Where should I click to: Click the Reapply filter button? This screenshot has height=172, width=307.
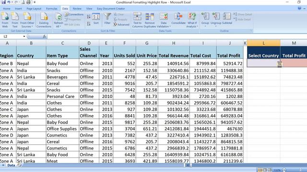point(120,19)
